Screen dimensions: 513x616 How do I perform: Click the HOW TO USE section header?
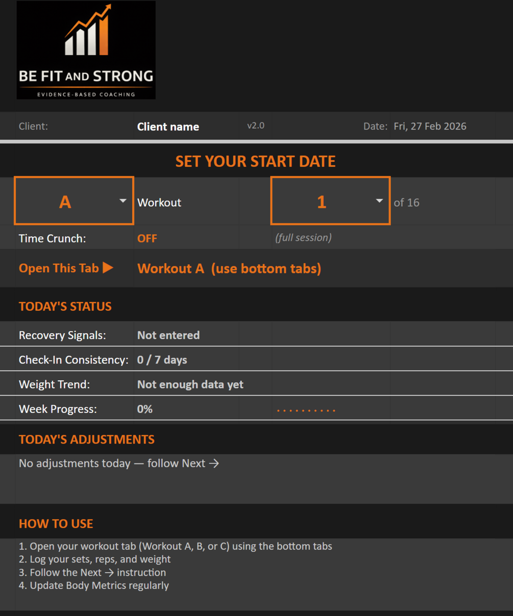(56, 524)
